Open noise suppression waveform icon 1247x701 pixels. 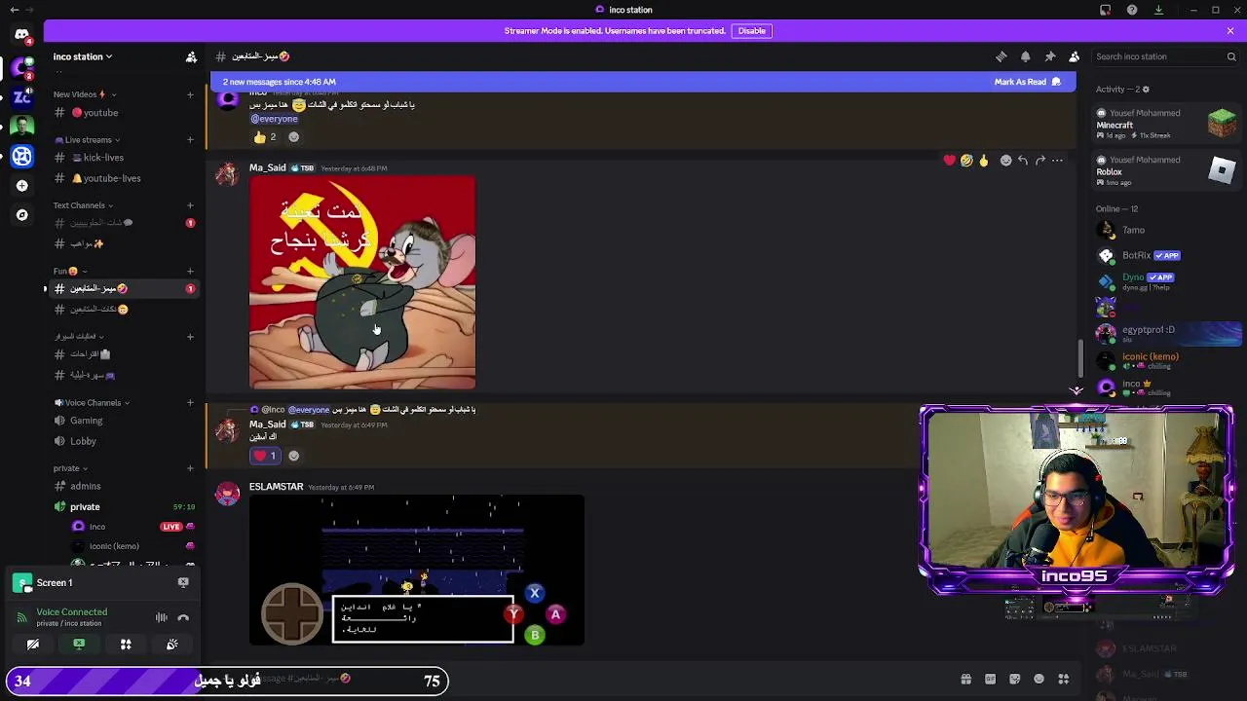162,617
